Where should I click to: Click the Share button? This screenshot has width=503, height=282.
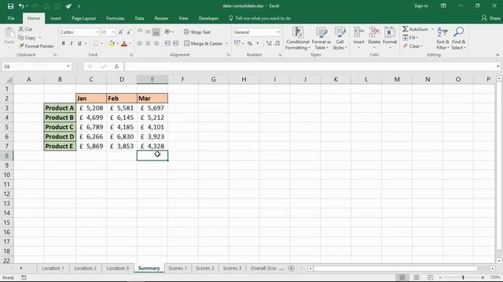[x=491, y=18]
